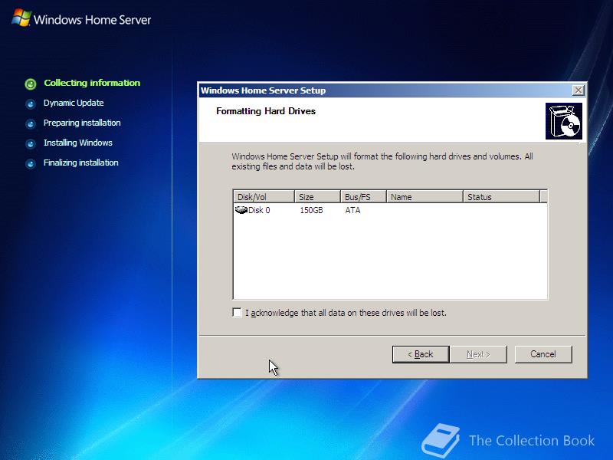Click the Back button
This screenshot has height=460, width=613.
pos(421,354)
